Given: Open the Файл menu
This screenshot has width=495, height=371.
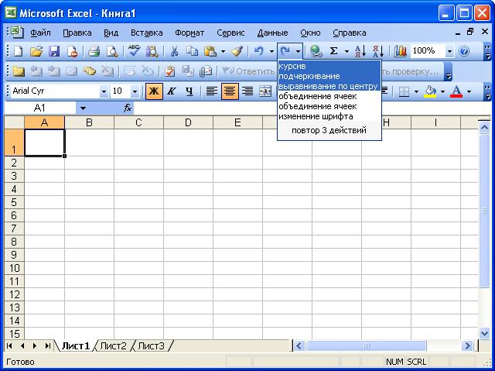Looking at the screenshot, I should tap(40, 33).
